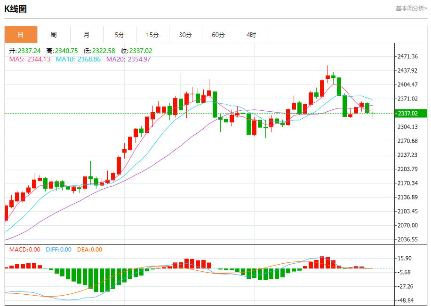The width and height of the screenshot is (431, 306).
Task: Click the green current price tag on axis
Action: click(x=410, y=113)
